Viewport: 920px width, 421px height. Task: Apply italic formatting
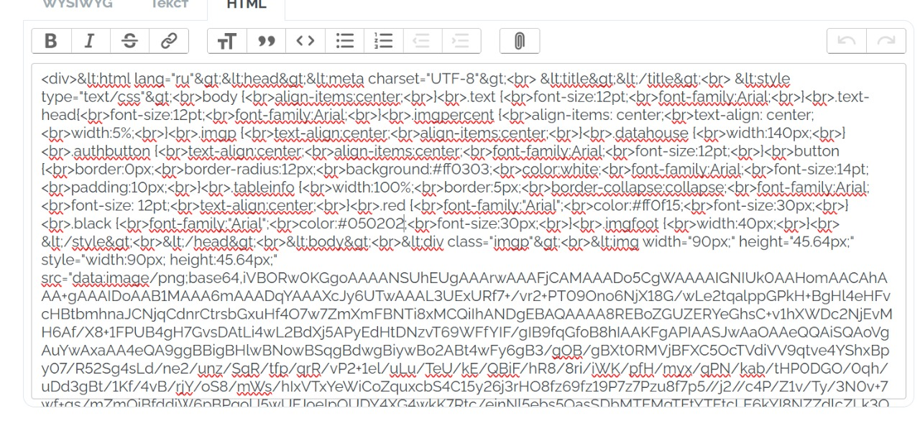[90, 41]
